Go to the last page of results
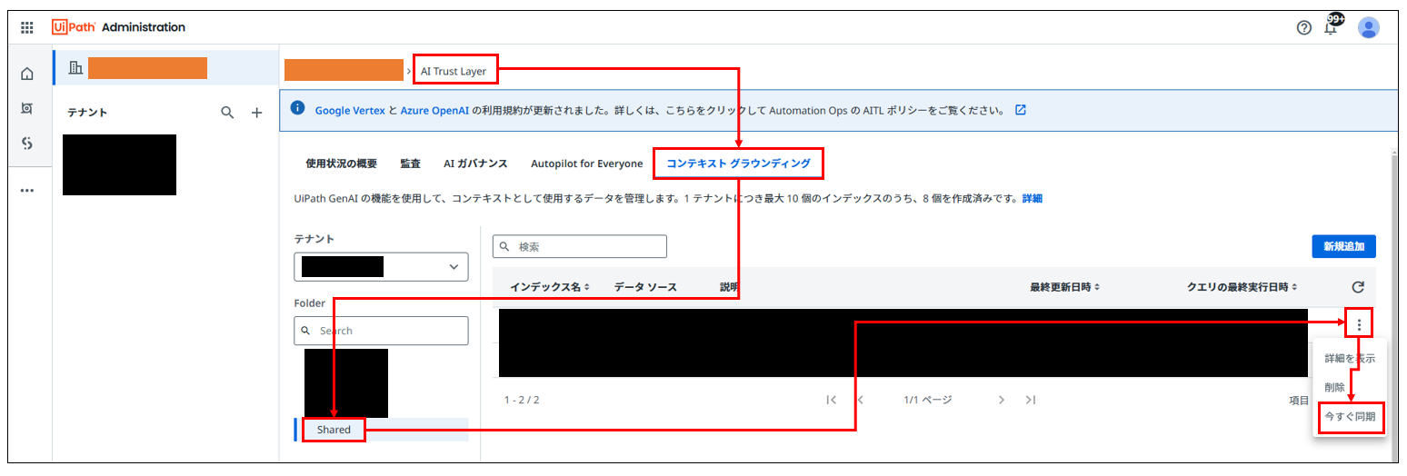The height and width of the screenshot is (476, 1407). click(x=1030, y=400)
